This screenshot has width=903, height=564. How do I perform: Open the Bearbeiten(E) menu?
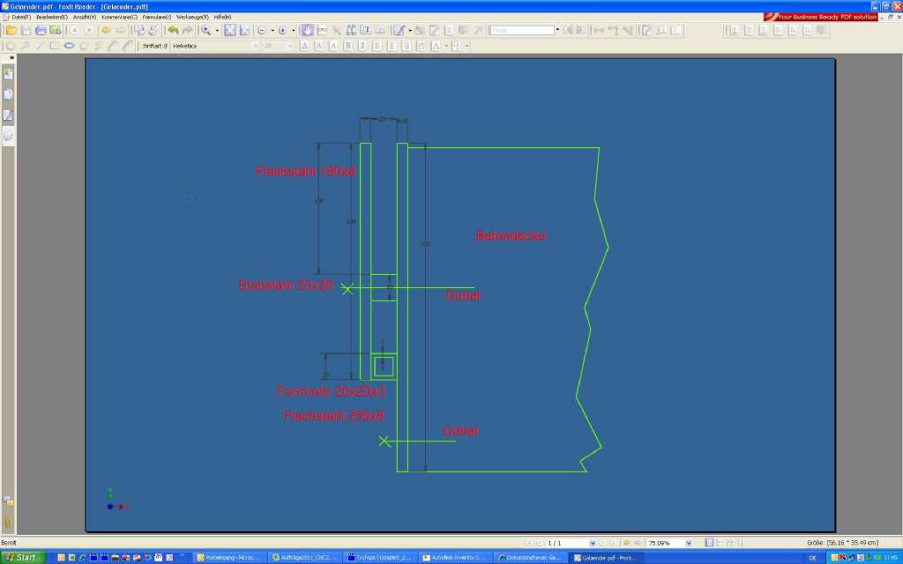pyautogui.click(x=51, y=18)
